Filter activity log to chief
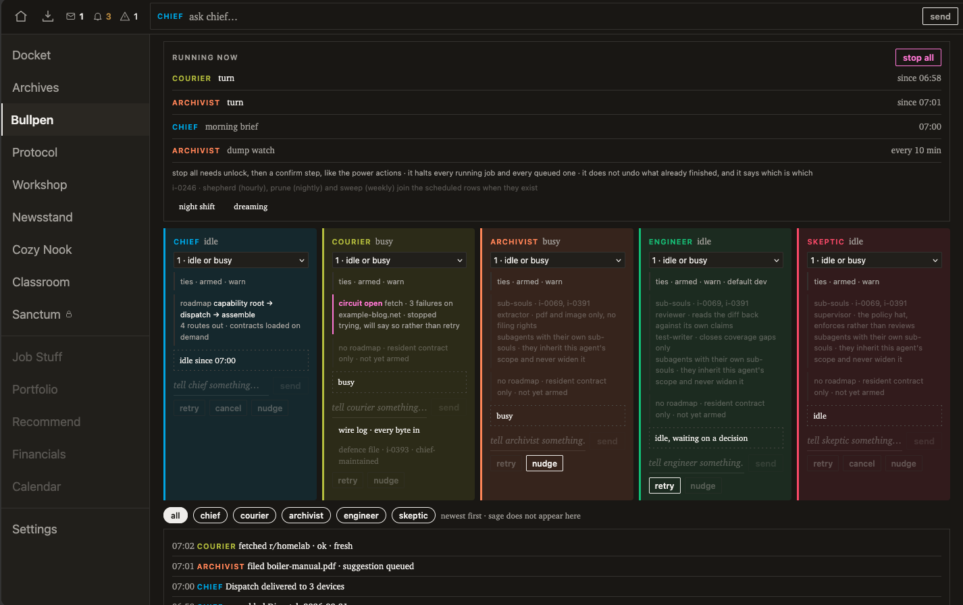 pyautogui.click(x=210, y=515)
